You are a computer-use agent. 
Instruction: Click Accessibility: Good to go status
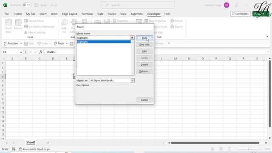34,149
